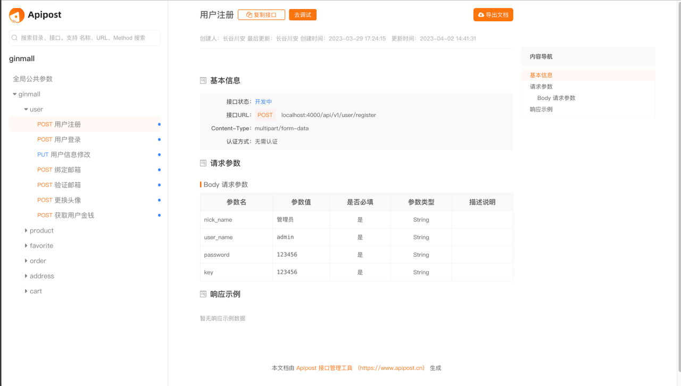Jump to 请求参数 in 内容导航

click(541, 87)
